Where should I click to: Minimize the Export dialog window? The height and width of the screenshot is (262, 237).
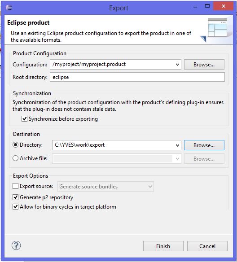pos(195,7)
